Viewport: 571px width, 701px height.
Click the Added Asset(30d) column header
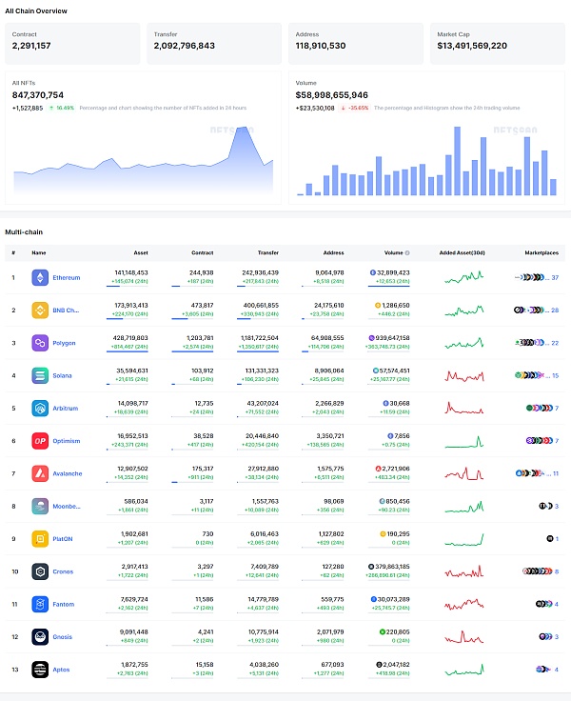(462, 253)
